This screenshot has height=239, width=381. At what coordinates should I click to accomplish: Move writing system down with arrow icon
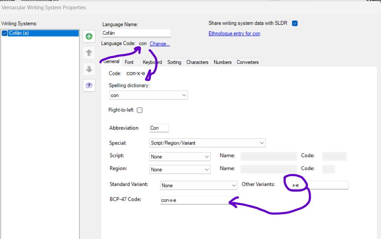[x=89, y=69]
